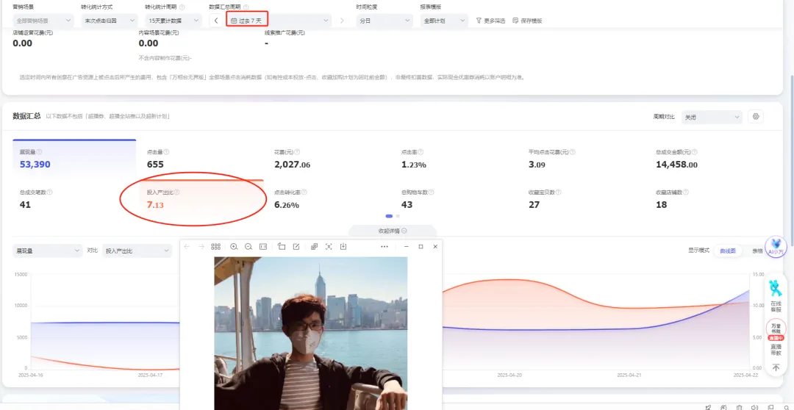Image resolution: width=794 pixels, height=410 pixels.
Task: Open the 周期对比 dropdown showing 关闭
Action: tap(712, 116)
